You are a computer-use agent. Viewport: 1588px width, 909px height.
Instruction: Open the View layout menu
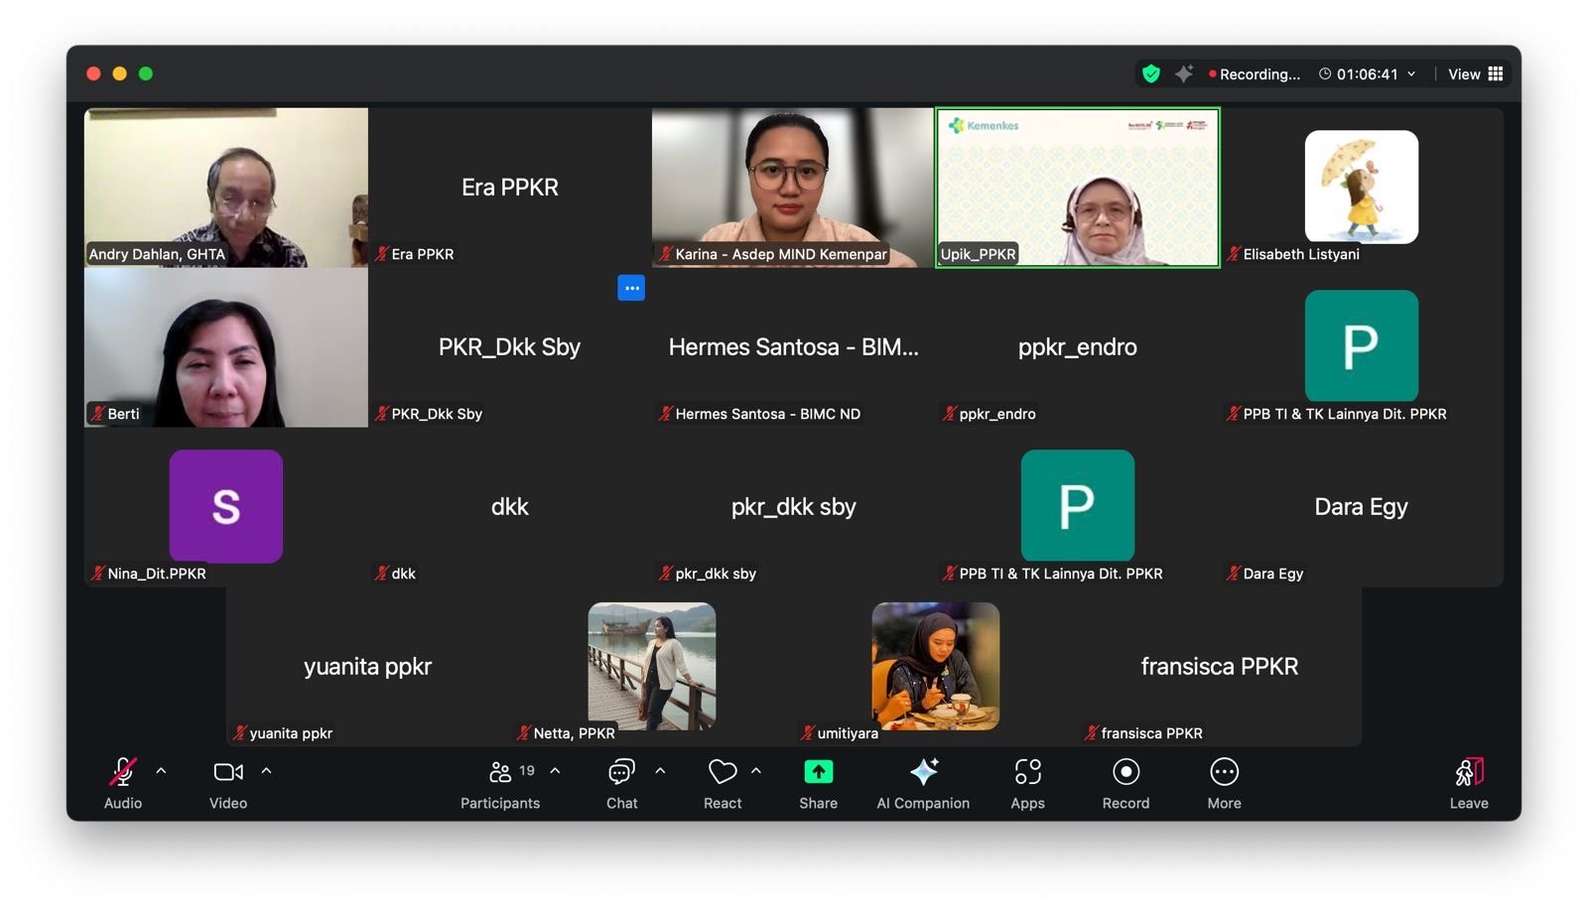[1475, 73]
